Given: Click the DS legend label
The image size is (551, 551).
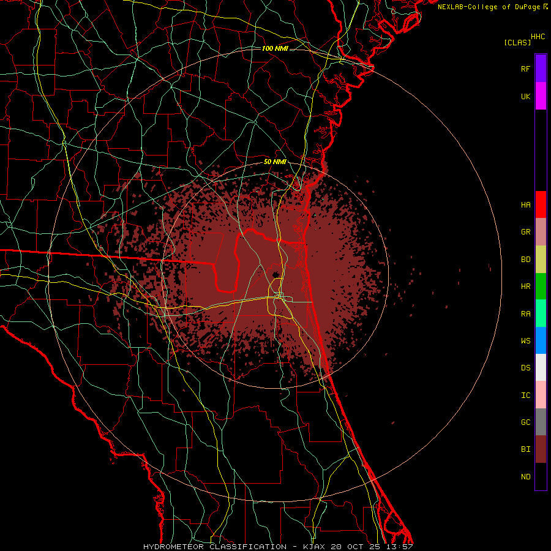Looking at the screenshot, I should click(525, 368).
